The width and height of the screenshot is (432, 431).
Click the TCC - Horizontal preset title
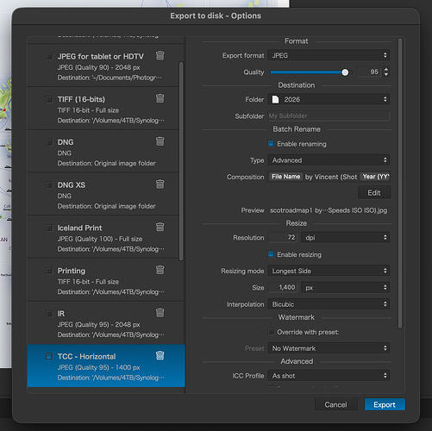tap(86, 356)
